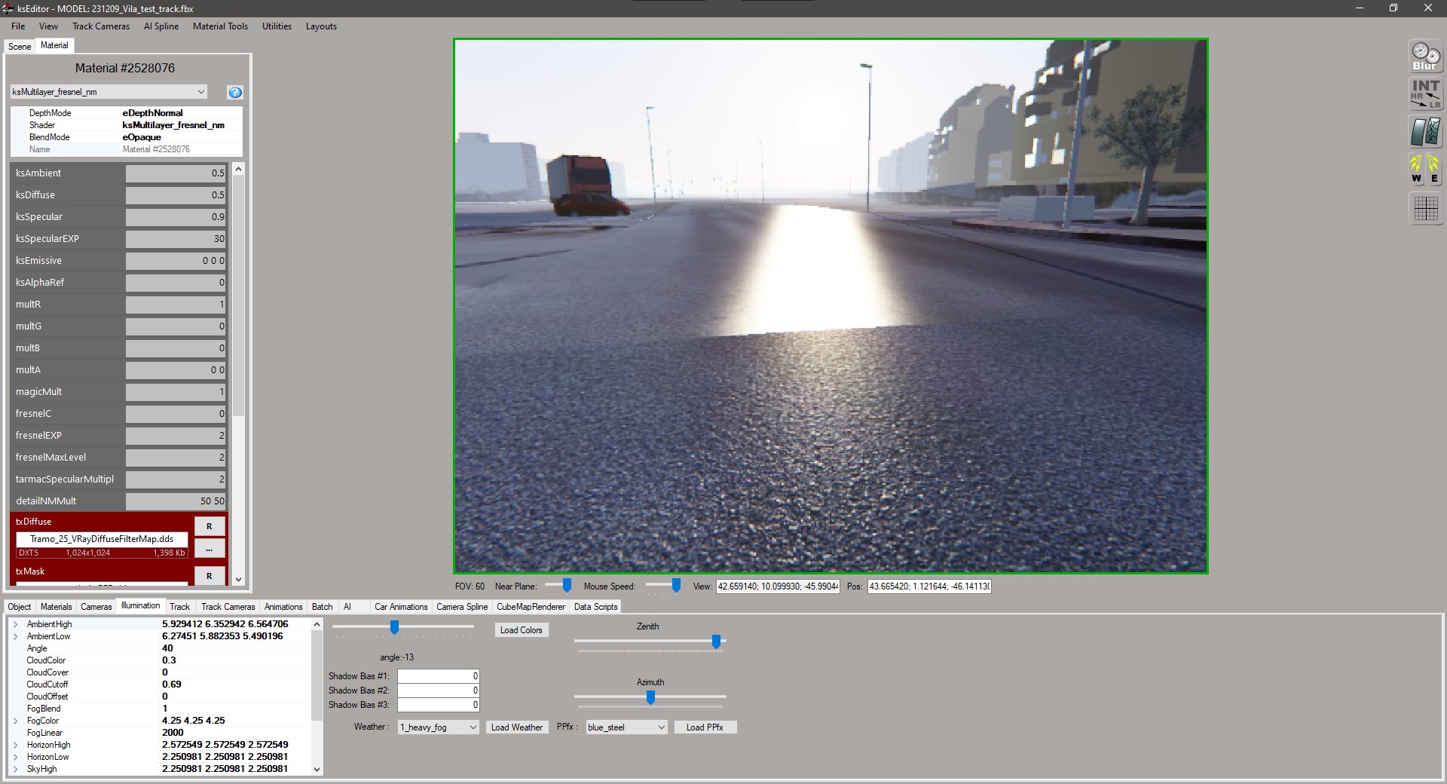Click the ksAmbient value field
Screen dimensions: 1447x784
[x=176, y=173]
